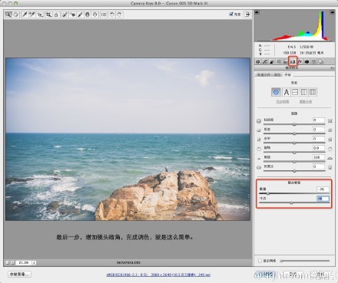Open the Lens Corrections panel flyout menu
This screenshot has height=283, width=338.
pyautogui.click(x=332, y=68)
